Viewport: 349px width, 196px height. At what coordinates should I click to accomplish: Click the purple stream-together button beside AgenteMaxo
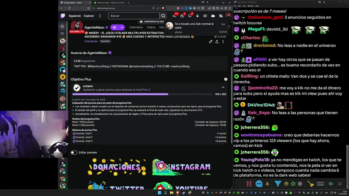(x=114, y=27)
